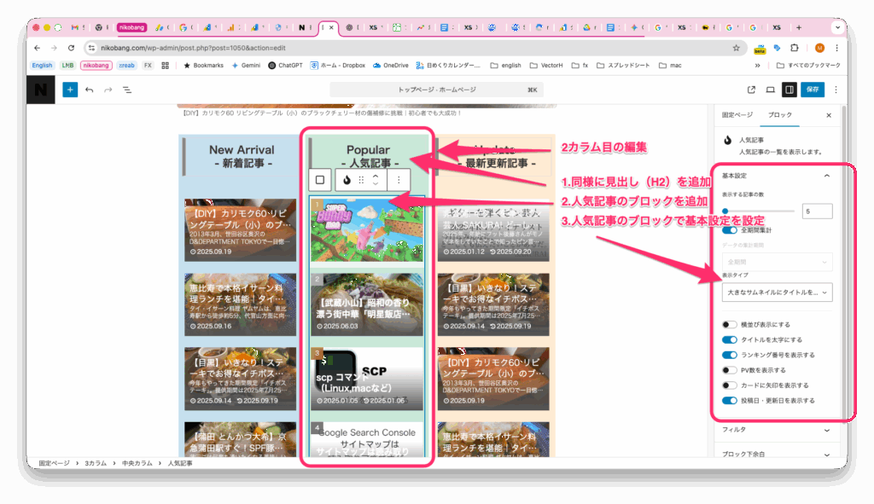
Task: Open the 表示タイプ dropdown
Action: coord(777,293)
